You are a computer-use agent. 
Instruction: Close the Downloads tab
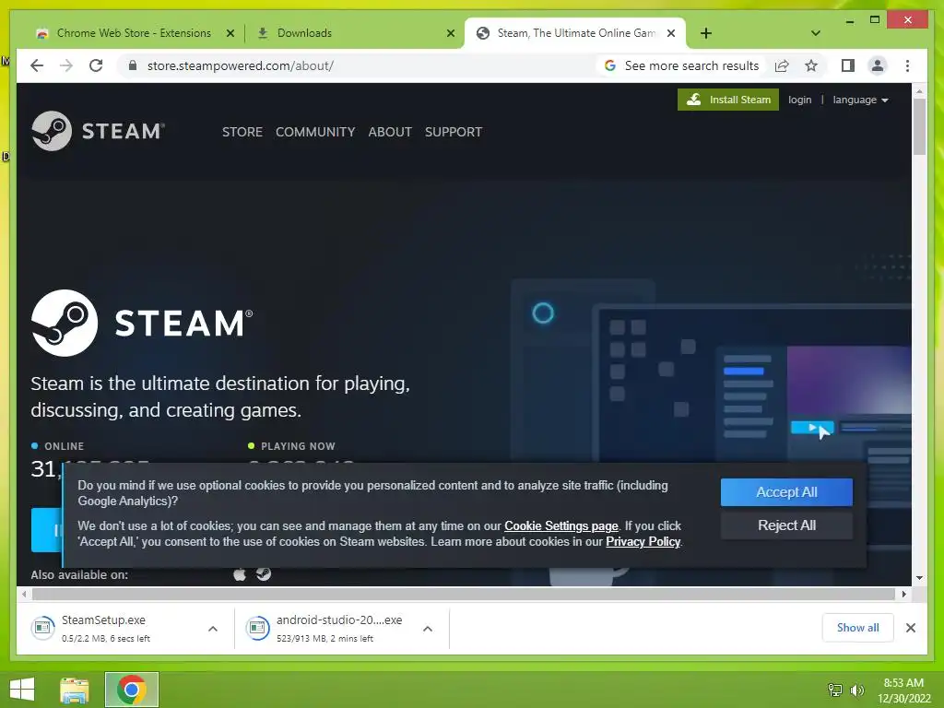click(x=450, y=33)
